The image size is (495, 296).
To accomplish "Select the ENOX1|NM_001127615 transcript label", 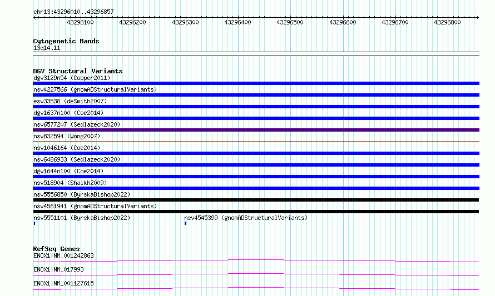I will (63, 283).
